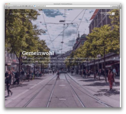Show previous slide with left chevron

[11, 58]
